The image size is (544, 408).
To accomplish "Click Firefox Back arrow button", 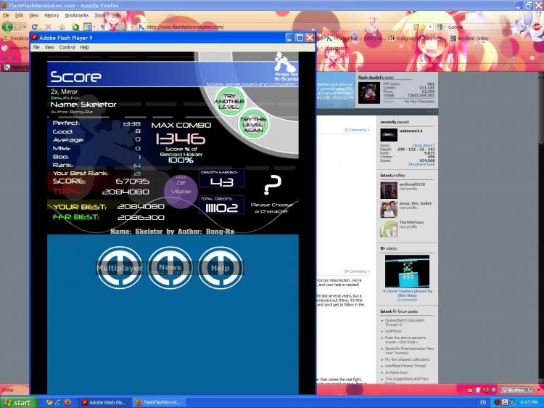I will point(7,27).
